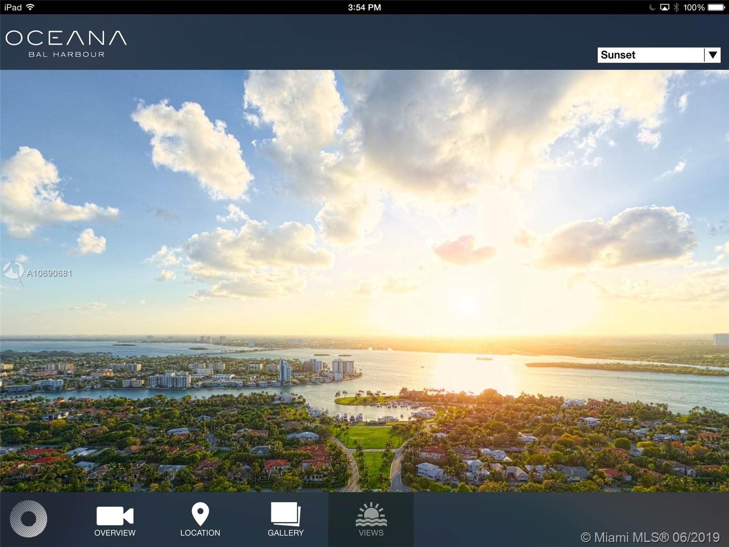Click the Do Not Disturb moon icon

point(652,7)
